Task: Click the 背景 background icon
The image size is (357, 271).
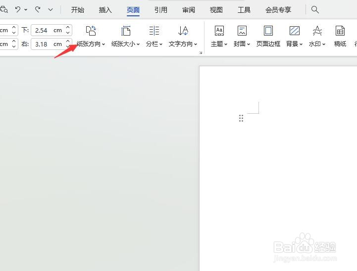Action: pos(295,31)
